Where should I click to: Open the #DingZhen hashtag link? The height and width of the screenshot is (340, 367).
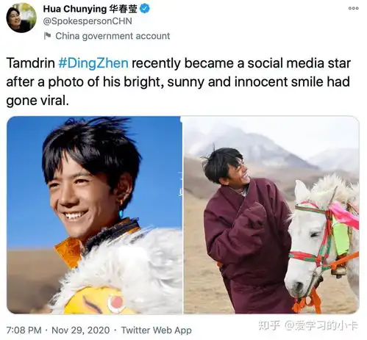click(93, 63)
